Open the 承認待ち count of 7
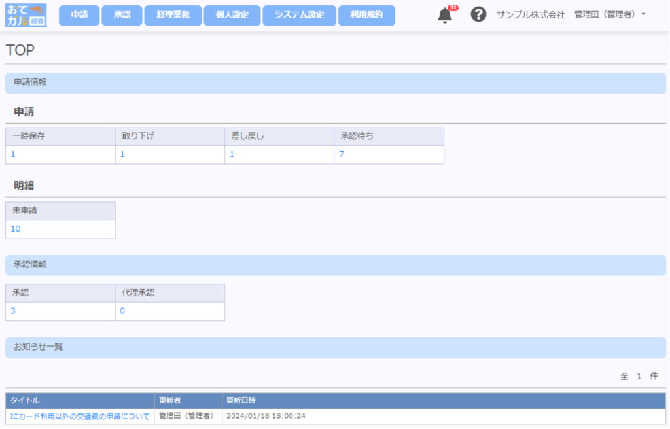Image resolution: width=670 pixels, height=429 pixels. coord(342,154)
